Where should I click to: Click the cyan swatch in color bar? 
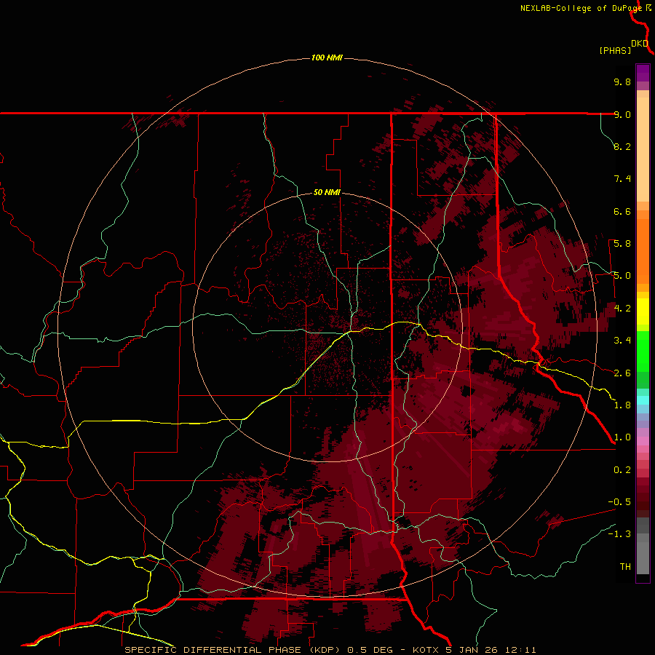pyautogui.click(x=643, y=400)
